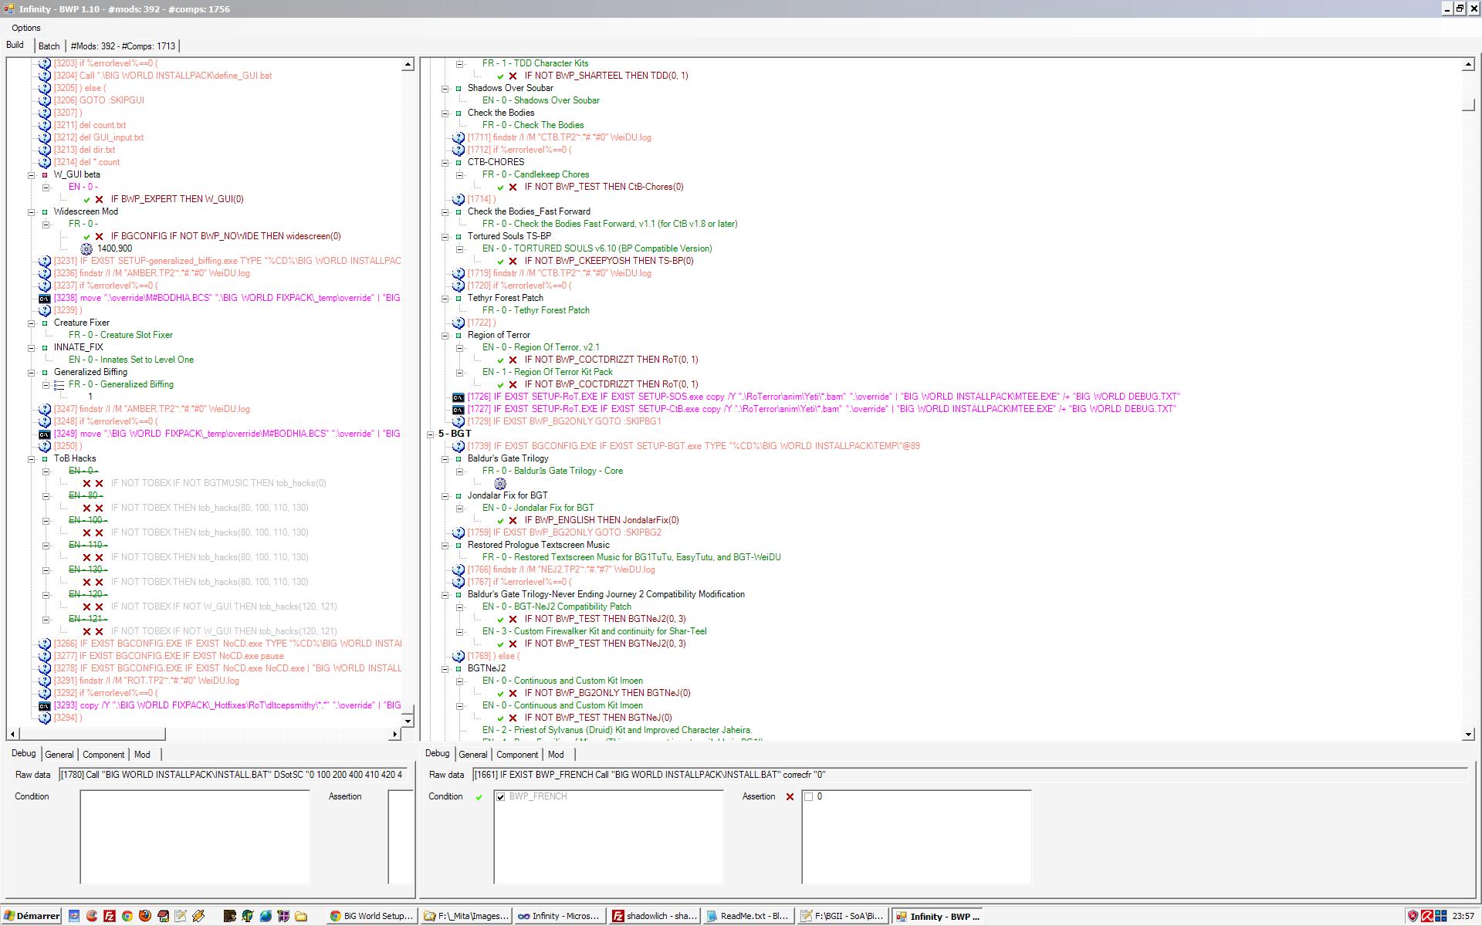
Task: Open FileZilla from the quick launch bar
Action: click(110, 916)
